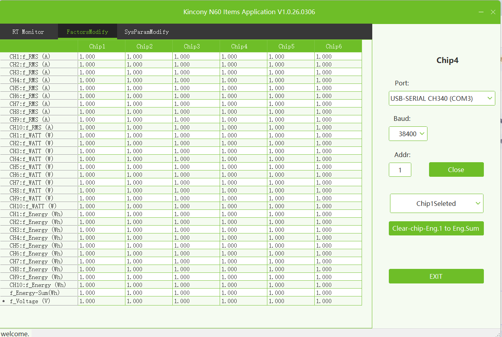The height and width of the screenshot is (337, 502).
Task: Minimize the Kincony application window
Action: [481, 12]
